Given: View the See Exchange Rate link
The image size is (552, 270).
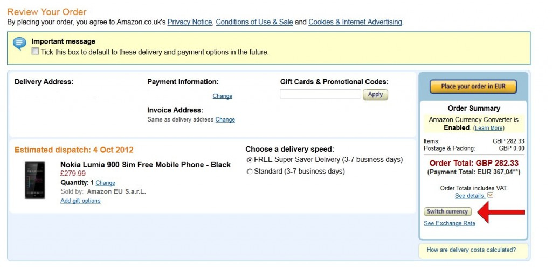Looking at the screenshot, I should coord(450,223).
